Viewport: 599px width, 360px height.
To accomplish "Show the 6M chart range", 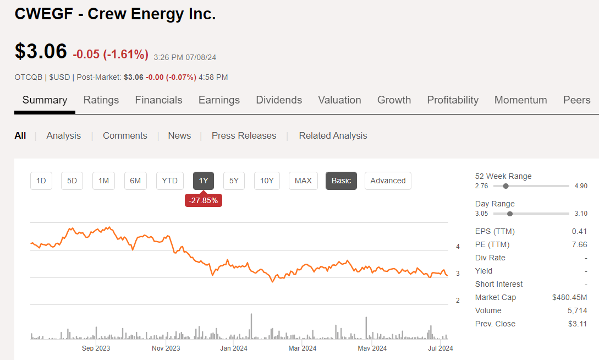I will pos(135,181).
